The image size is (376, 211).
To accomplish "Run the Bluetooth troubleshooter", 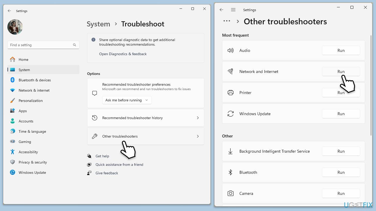I will (x=341, y=172).
